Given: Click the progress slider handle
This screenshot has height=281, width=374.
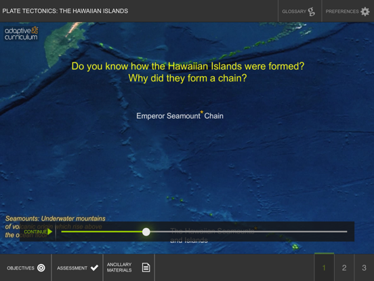Looking at the screenshot, I should click(146, 231).
